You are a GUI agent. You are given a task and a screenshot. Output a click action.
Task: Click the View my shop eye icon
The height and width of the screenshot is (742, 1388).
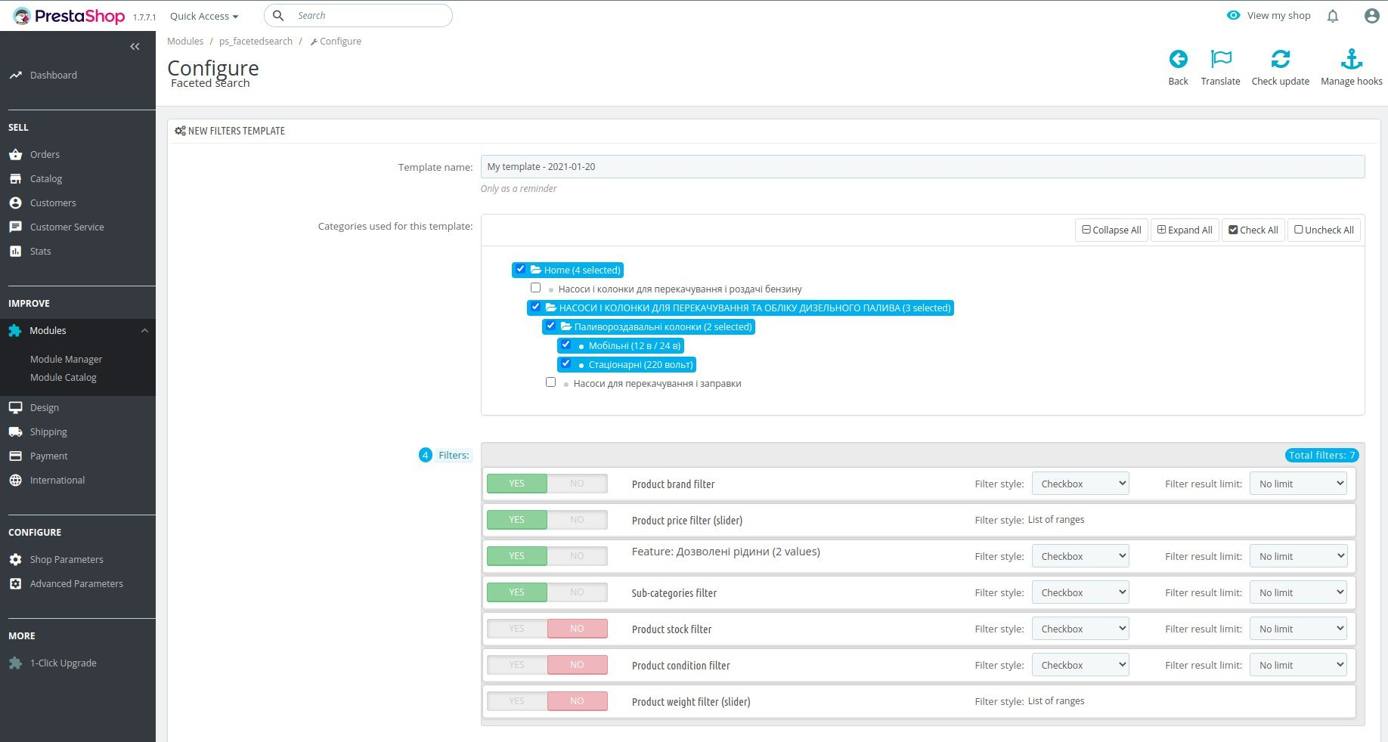[x=1233, y=15]
